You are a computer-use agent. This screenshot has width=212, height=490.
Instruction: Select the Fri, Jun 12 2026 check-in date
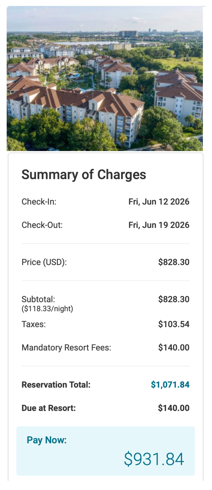point(159,202)
